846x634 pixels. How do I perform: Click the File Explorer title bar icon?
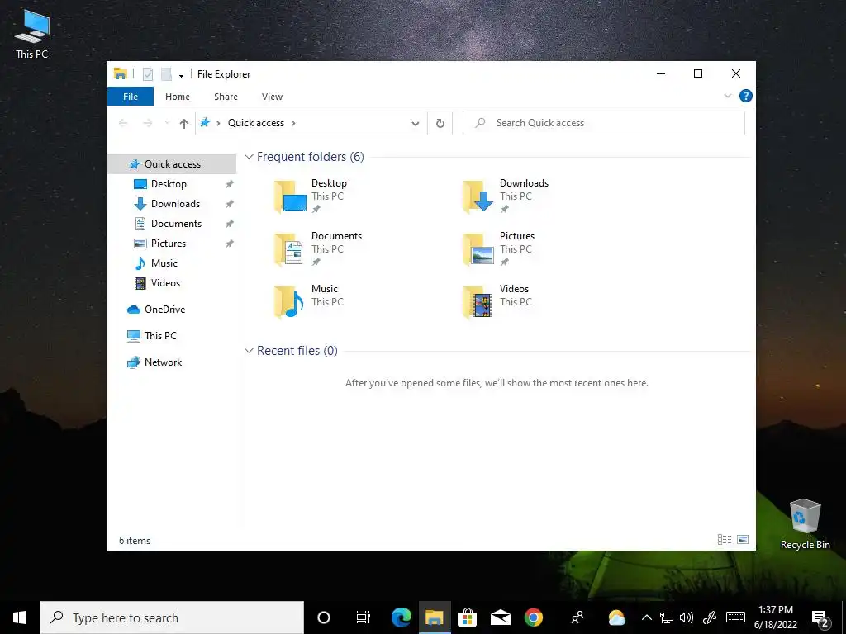click(121, 73)
